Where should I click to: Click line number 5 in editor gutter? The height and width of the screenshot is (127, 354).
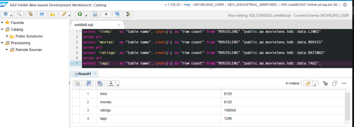[x=77, y=53]
